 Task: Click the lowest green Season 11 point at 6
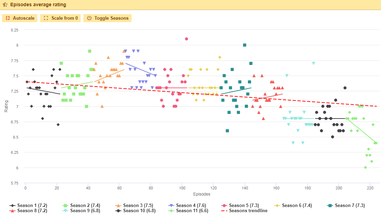365,168
